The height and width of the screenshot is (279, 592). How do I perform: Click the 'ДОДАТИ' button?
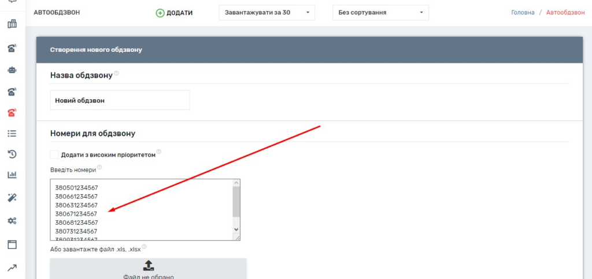click(x=174, y=13)
